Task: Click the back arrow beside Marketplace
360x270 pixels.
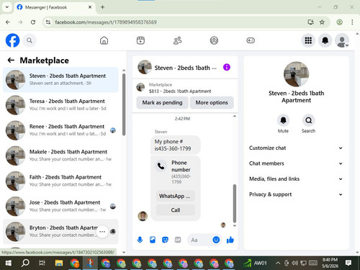Action: point(11,60)
